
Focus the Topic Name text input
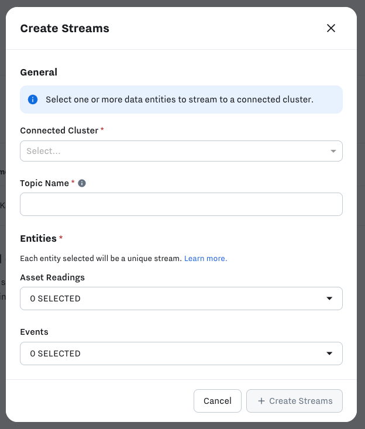click(x=181, y=204)
